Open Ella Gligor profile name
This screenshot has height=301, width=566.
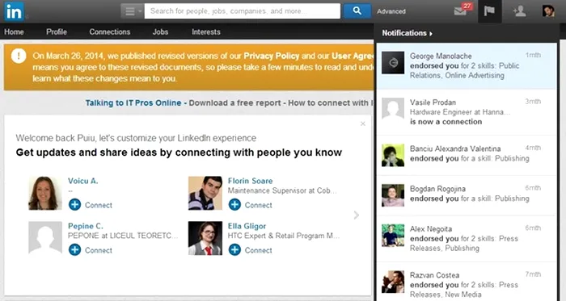pyautogui.click(x=247, y=226)
